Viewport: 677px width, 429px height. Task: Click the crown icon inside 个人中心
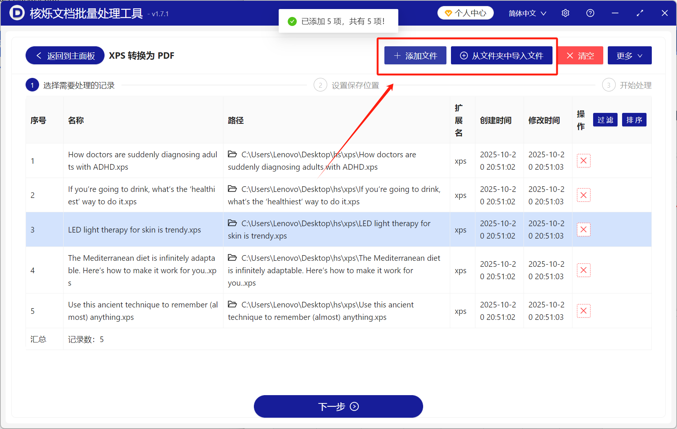[x=448, y=12]
